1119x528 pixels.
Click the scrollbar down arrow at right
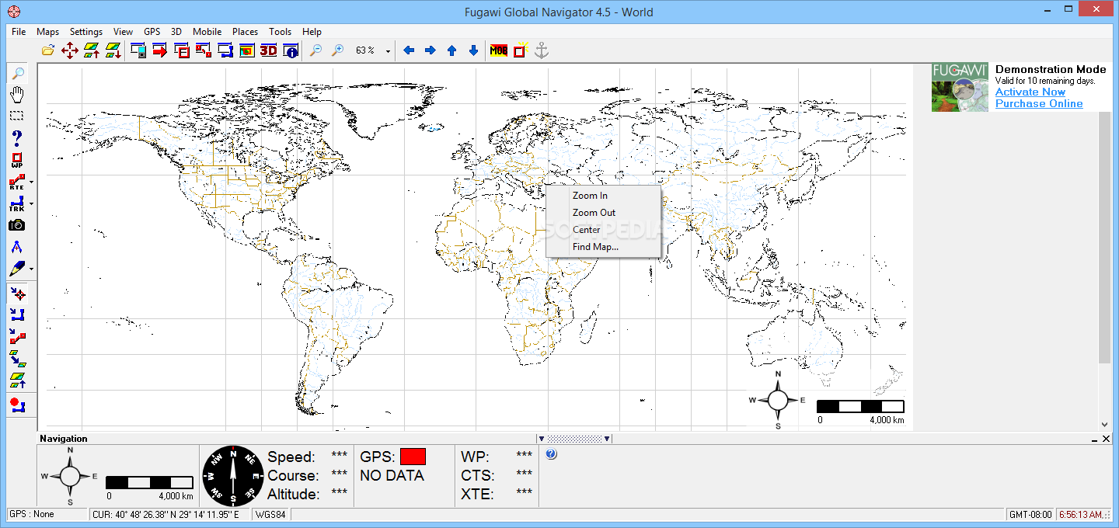point(1104,425)
